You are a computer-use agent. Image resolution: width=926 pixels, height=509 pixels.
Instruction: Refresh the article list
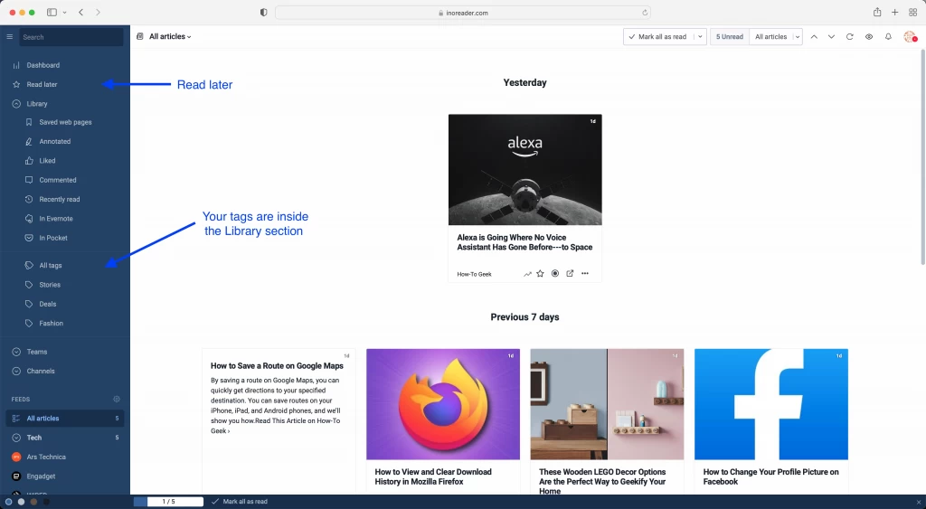850,36
